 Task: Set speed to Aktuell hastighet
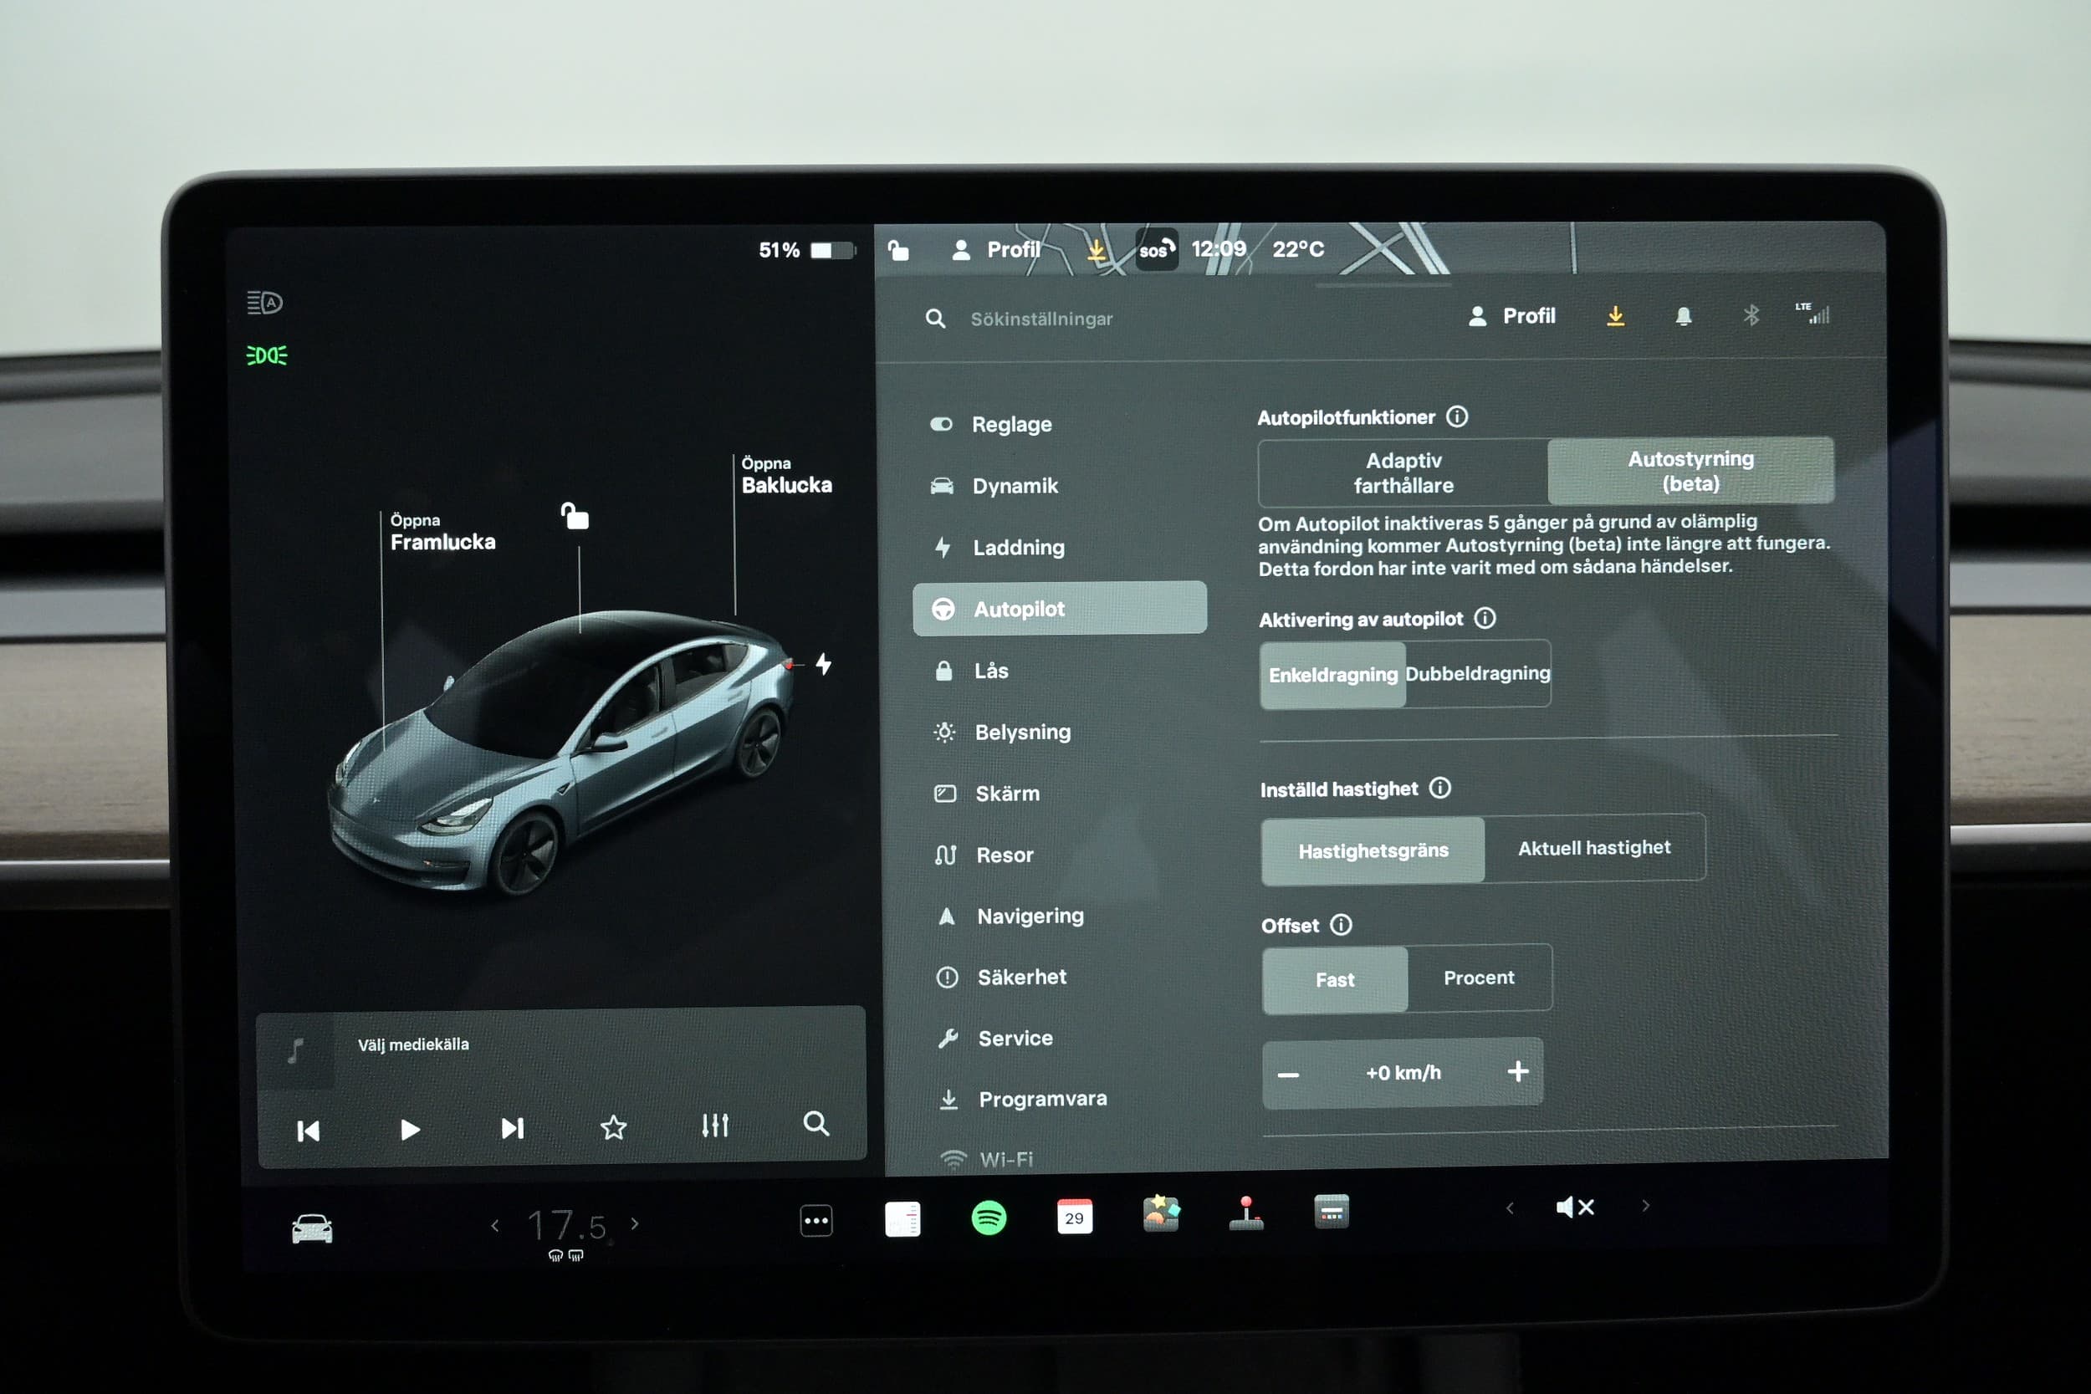coord(1594,847)
